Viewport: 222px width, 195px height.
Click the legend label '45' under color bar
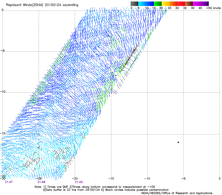200,8
